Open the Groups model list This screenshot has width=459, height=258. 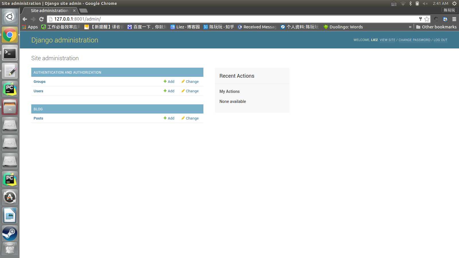[40, 82]
